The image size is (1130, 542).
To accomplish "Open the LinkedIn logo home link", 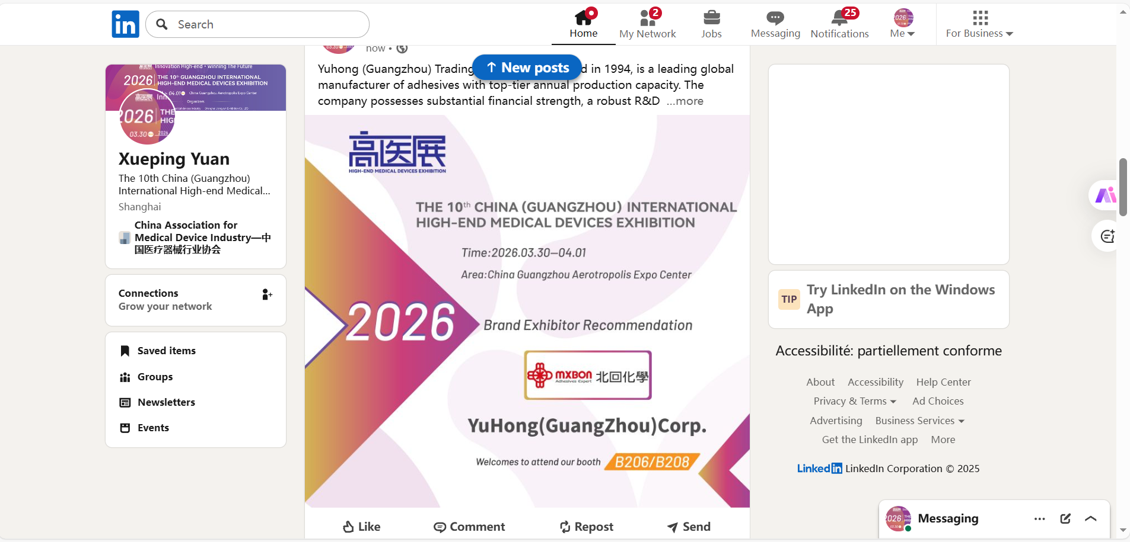I will [x=125, y=24].
